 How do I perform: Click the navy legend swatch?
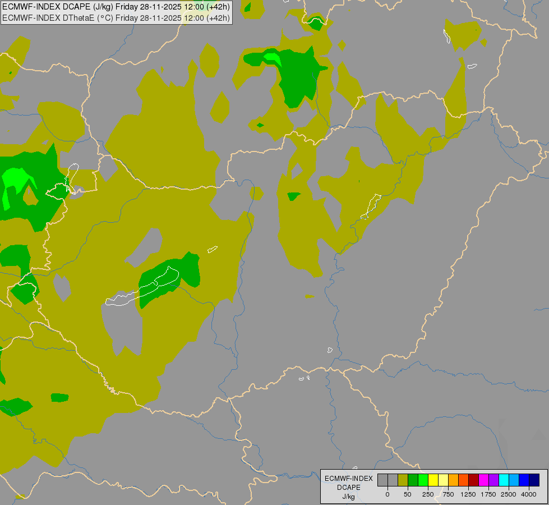click(534, 480)
